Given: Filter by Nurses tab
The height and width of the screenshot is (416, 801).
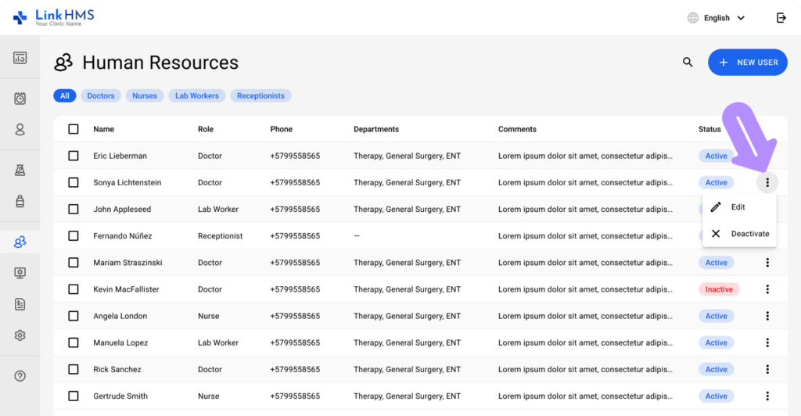Looking at the screenshot, I should point(145,95).
